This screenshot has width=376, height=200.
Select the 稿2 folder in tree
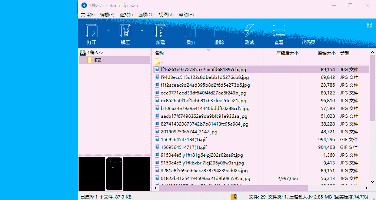[x=98, y=60]
